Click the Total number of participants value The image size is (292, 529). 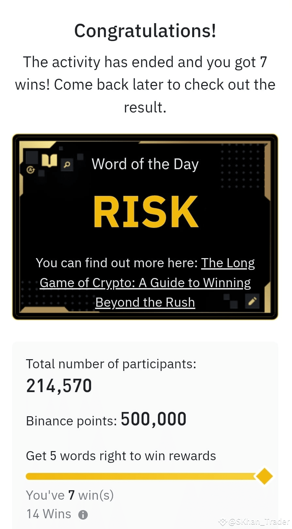[59, 385]
